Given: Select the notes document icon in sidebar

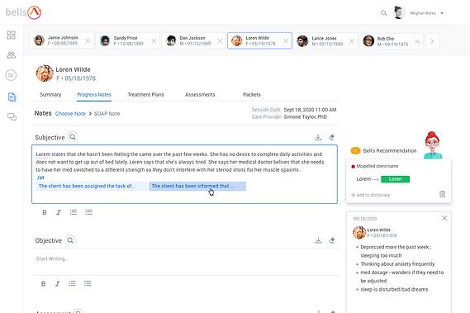Looking at the screenshot, I should point(12,97).
